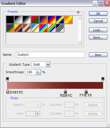This screenshot has height=128, width=110.
Task: Pick the violet to orange gradient preset
Action: coord(43,20)
